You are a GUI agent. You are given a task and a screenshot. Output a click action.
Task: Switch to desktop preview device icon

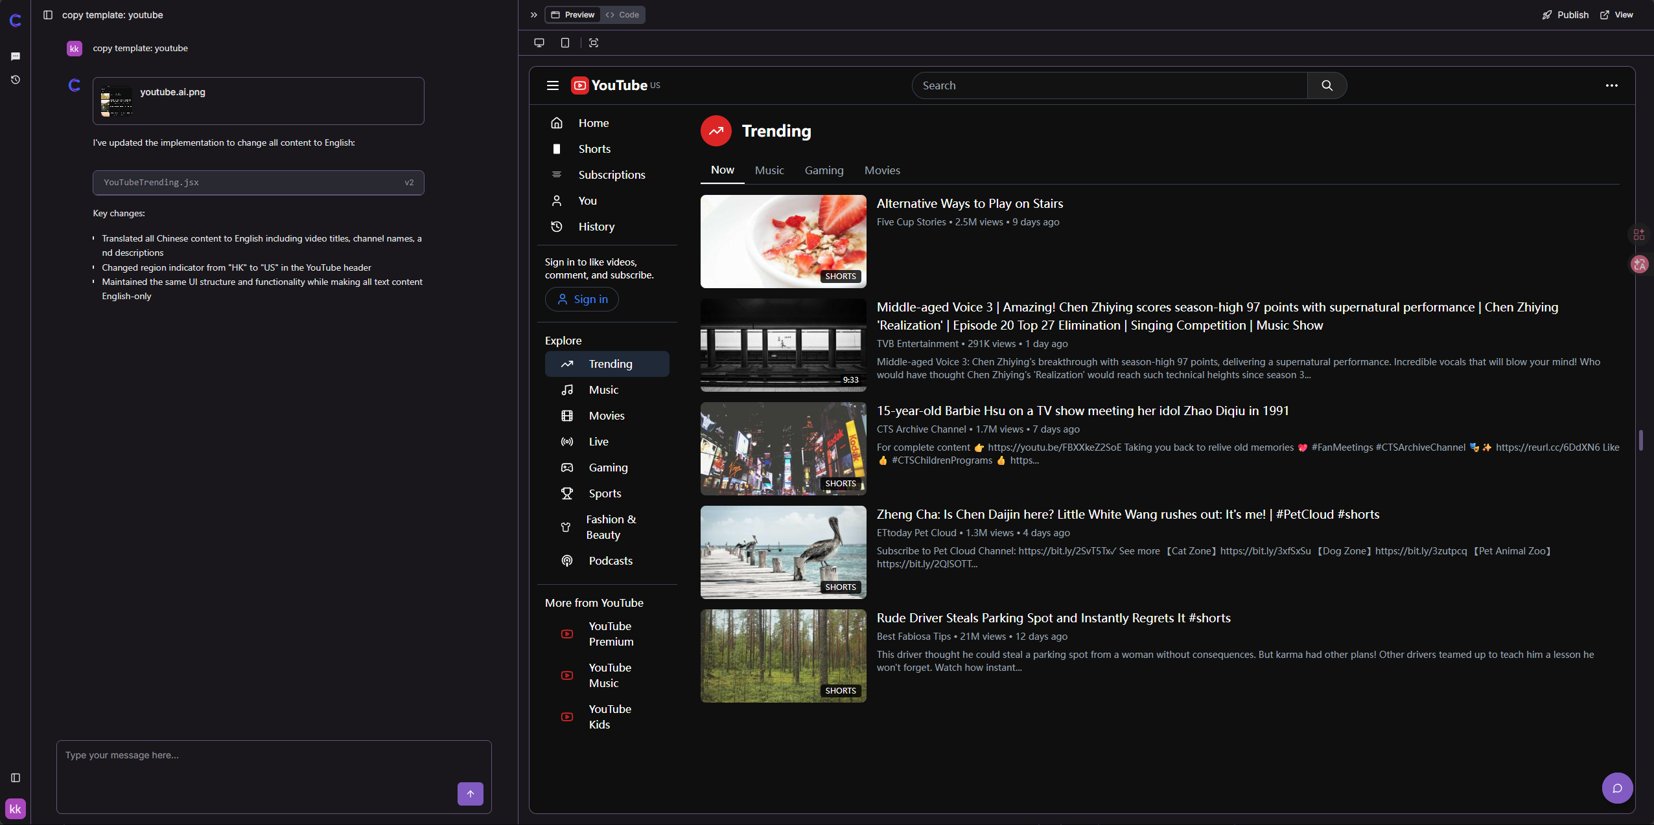click(x=539, y=43)
